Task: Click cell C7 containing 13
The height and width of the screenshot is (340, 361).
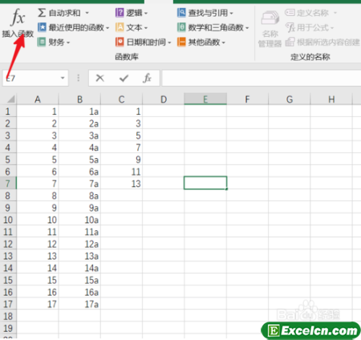Action: coord(121,184)
